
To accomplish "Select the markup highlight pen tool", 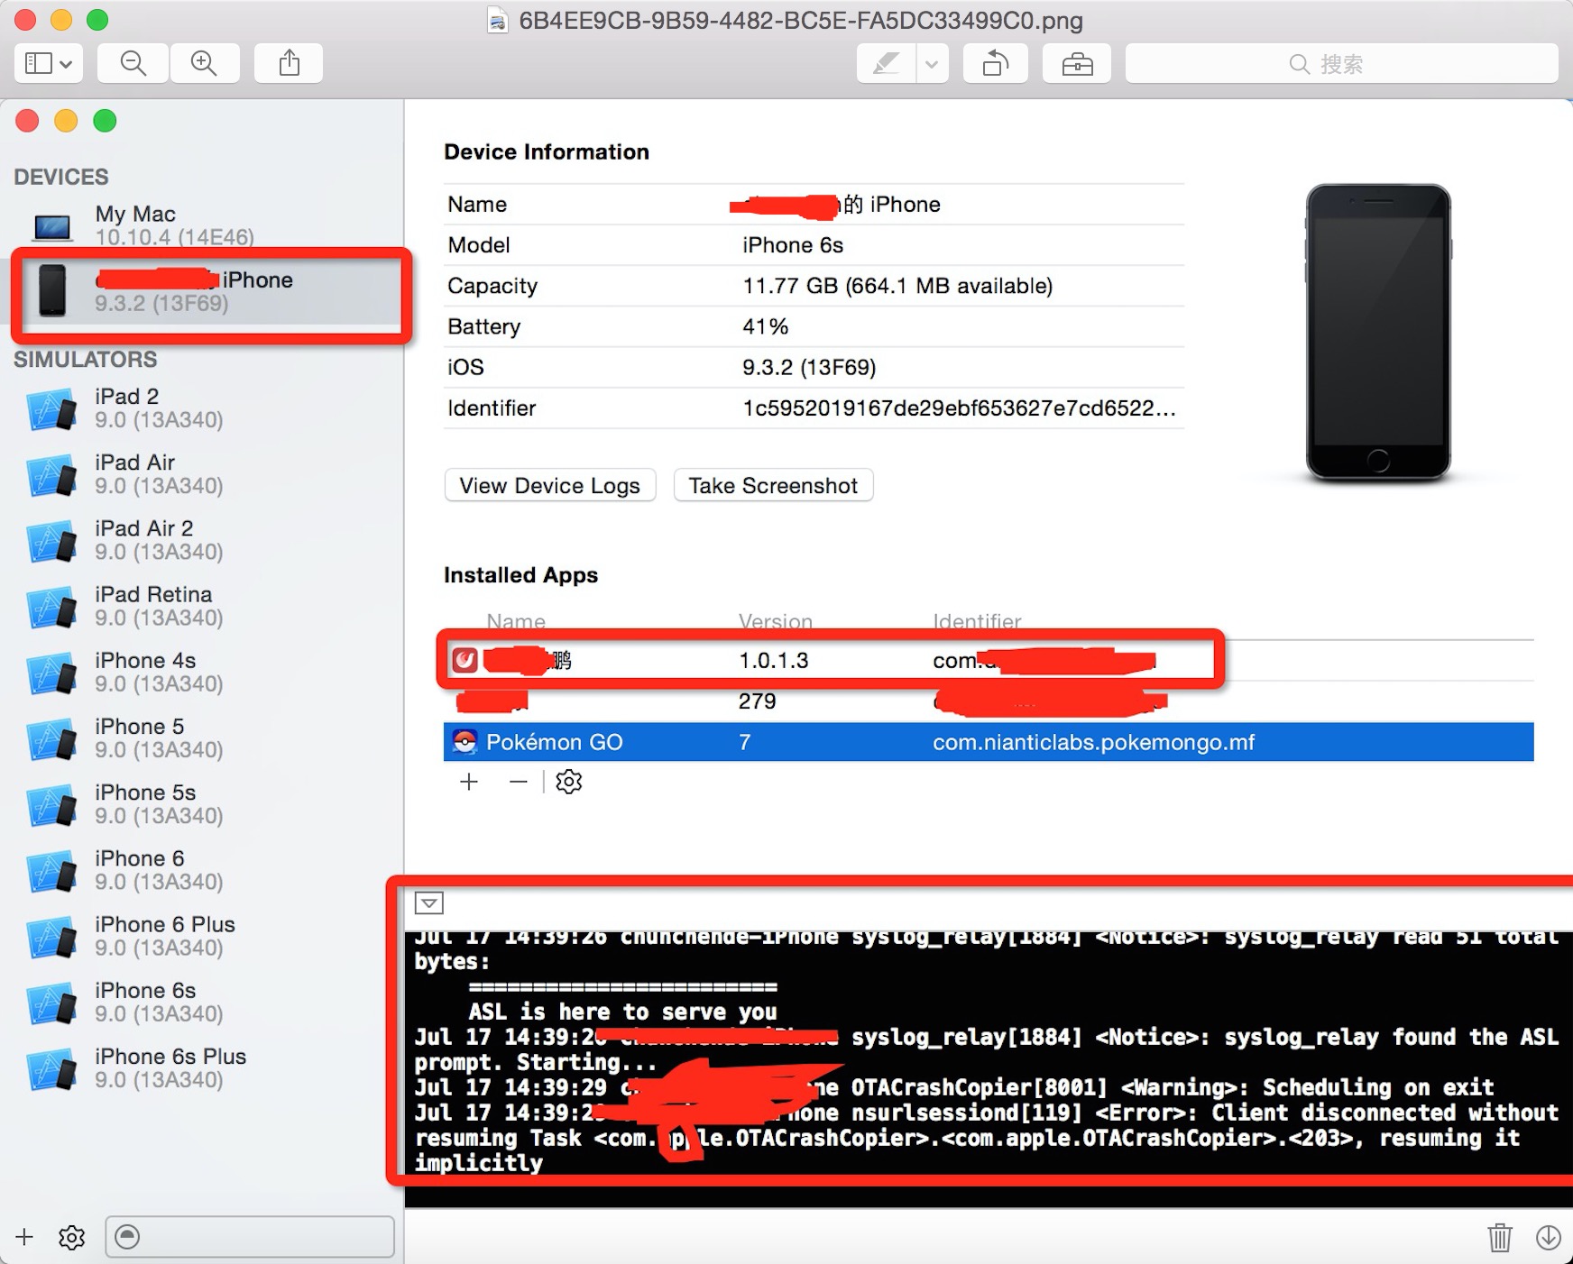I will click(886, 63).
